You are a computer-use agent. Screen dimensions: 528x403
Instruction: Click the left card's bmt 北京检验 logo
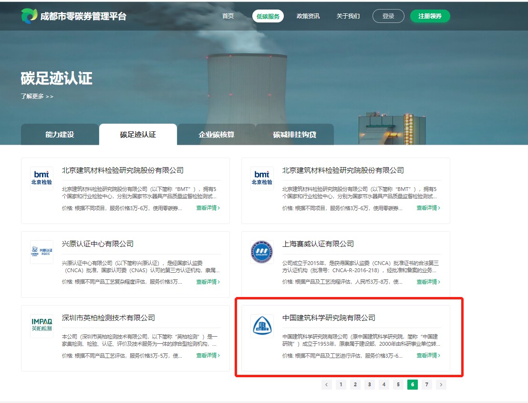[41, 178]
